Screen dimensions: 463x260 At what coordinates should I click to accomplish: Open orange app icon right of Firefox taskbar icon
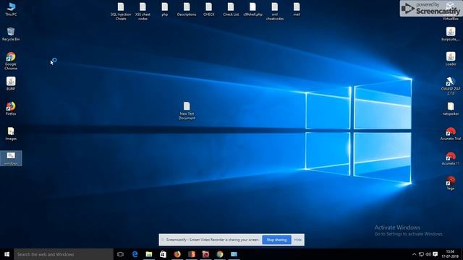pos(191,254)
